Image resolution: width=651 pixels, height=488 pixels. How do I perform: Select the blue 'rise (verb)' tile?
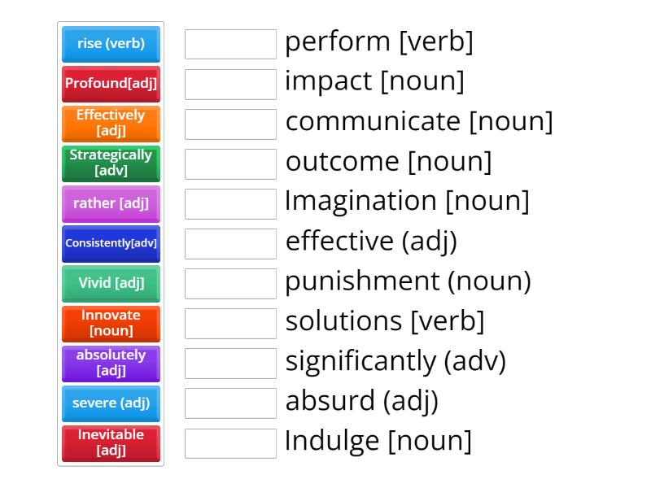click(111, 44)
